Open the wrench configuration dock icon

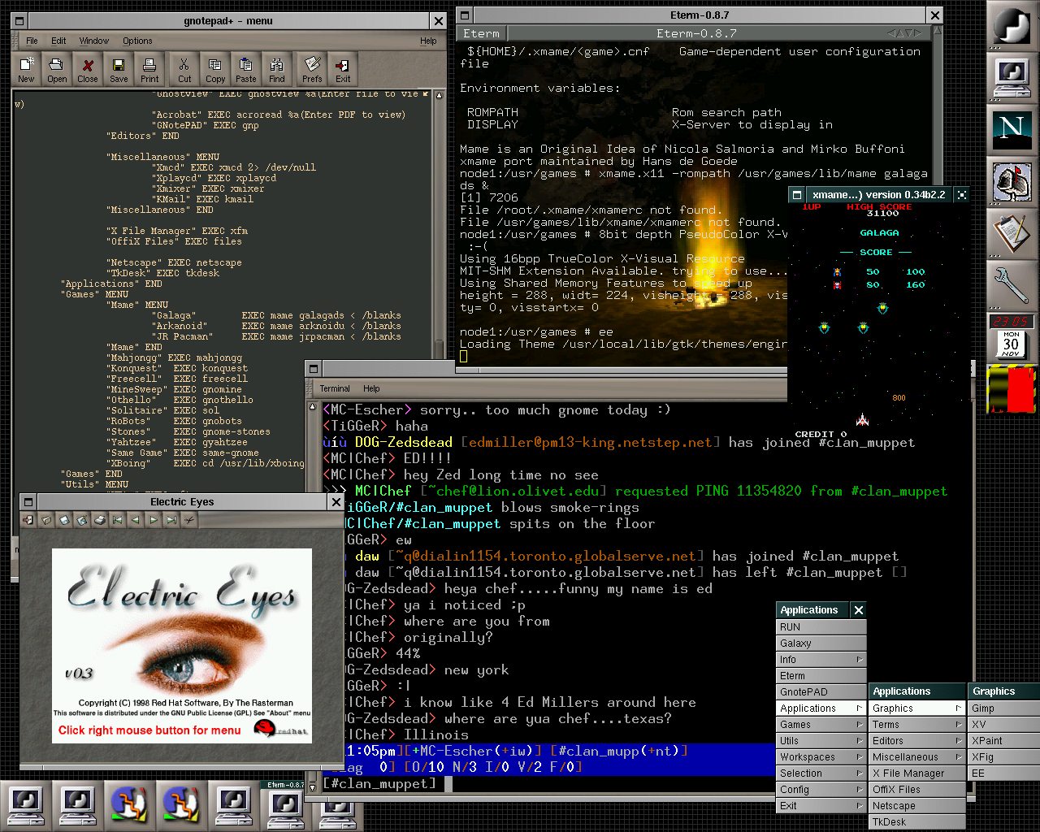[x=1012, y=286]
